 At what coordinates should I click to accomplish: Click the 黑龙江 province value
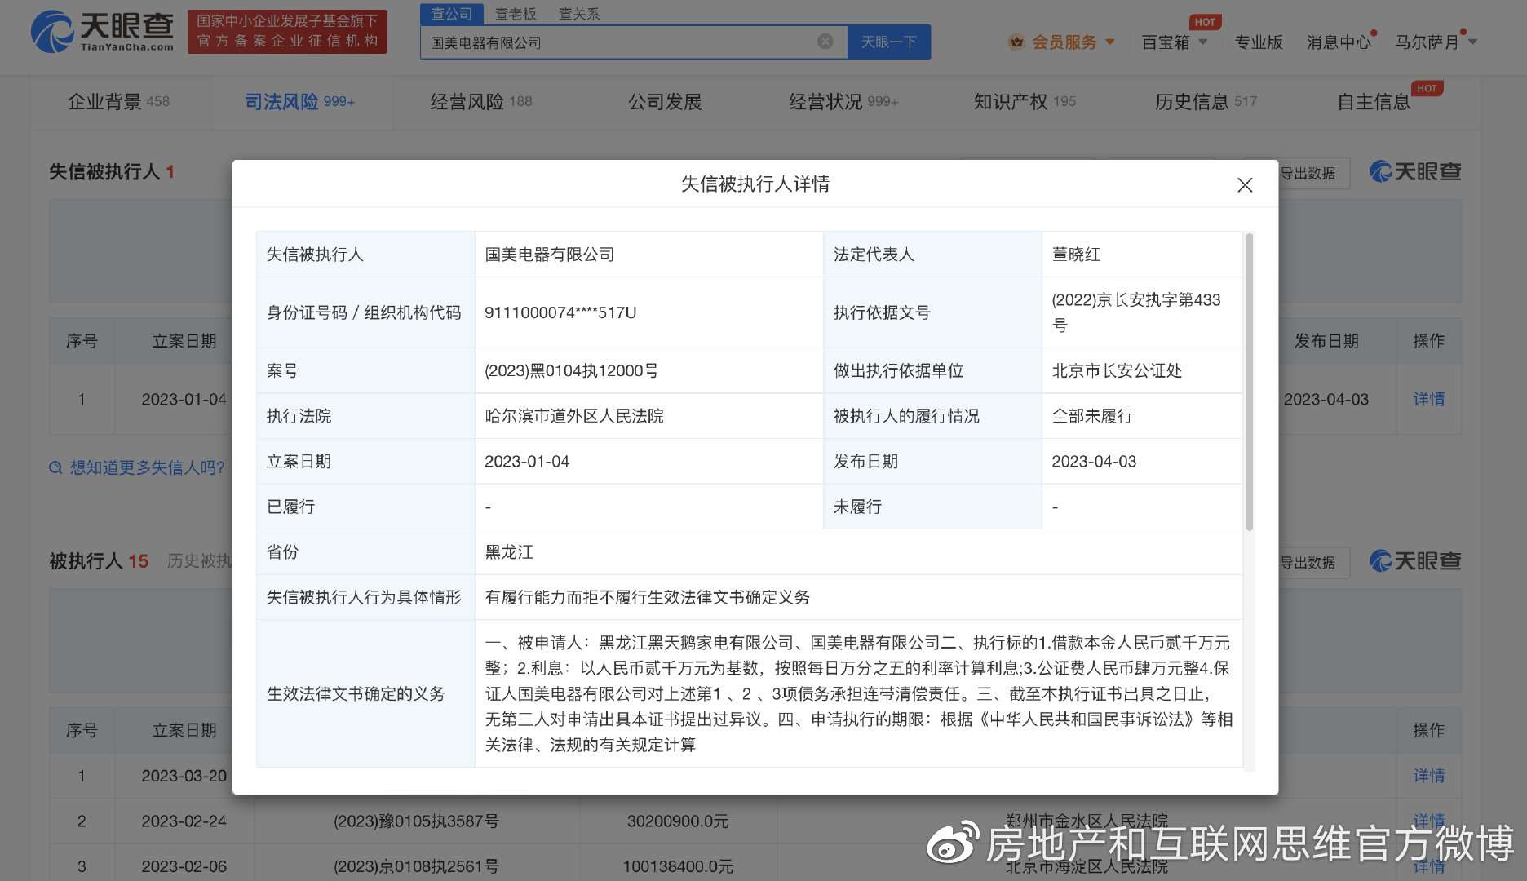pos(509,552)
